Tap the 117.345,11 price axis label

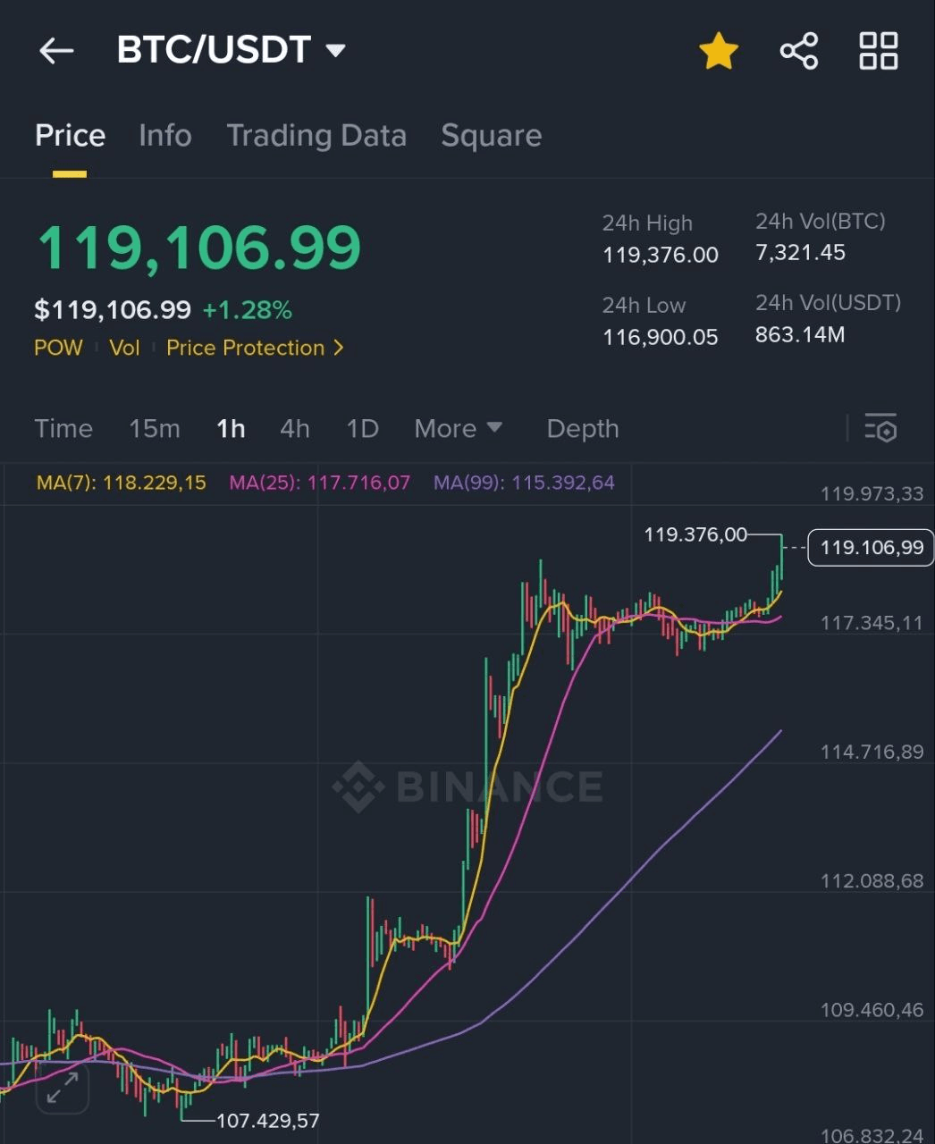(872, 622)
